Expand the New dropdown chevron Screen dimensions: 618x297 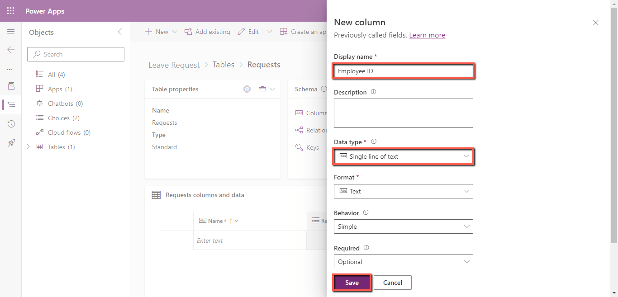[x=175, y=32]
